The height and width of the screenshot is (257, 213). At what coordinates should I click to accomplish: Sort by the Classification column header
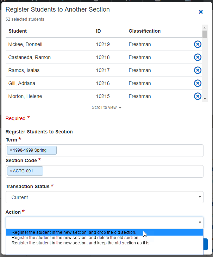click(x=145, y=31)
